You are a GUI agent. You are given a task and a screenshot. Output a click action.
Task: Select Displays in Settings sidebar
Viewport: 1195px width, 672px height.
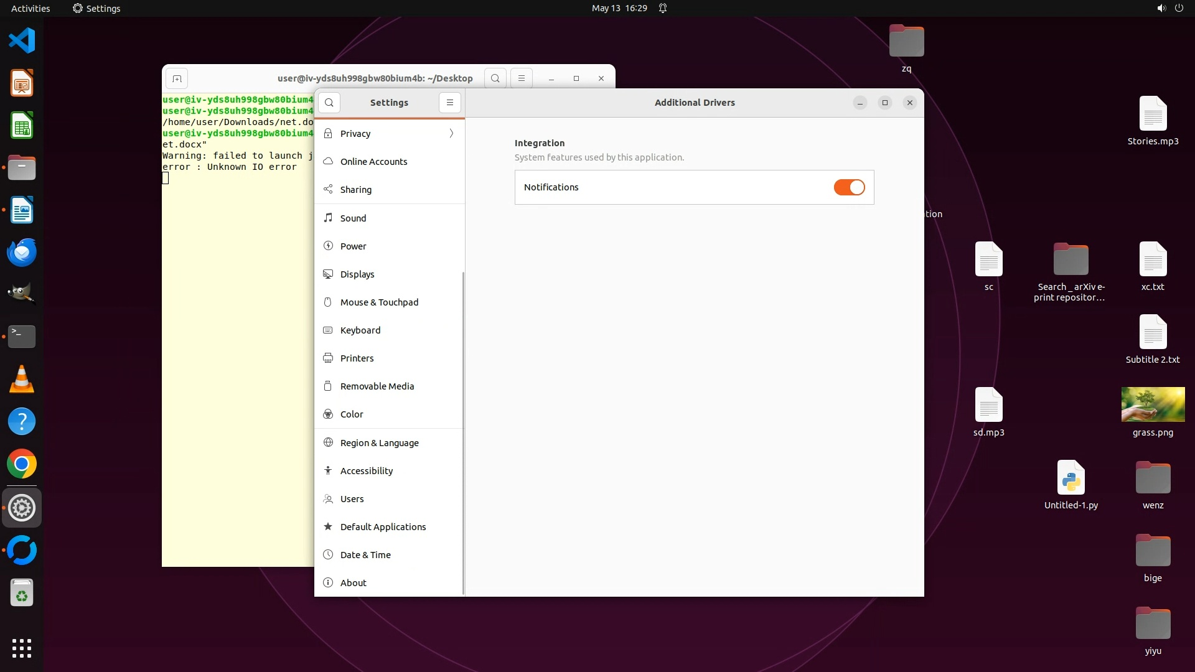coord(357,274)
